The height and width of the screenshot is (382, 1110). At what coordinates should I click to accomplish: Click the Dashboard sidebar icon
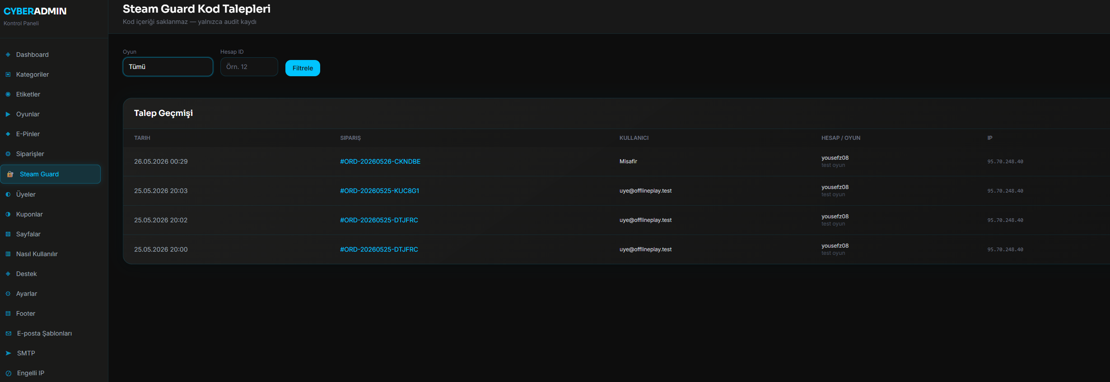point(8,55)
